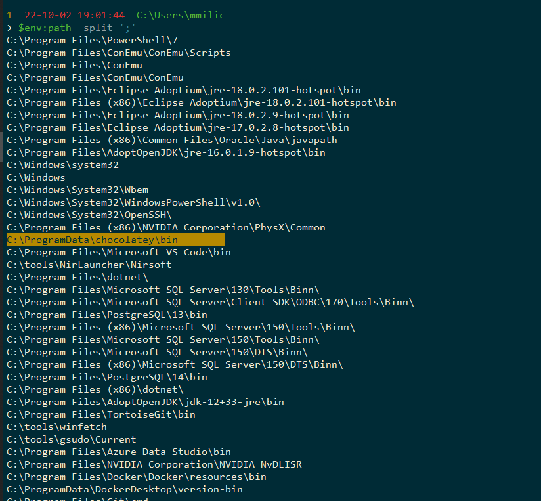Click Azure Data Studio\bin path line
This screenshot has width=541, height=501.
[119, 452]
